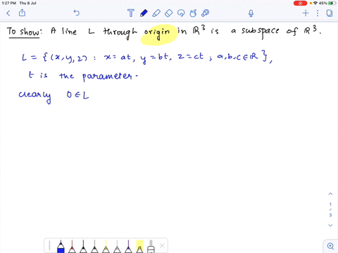Viewport: 338px width, 253px height.
Task: Go to previous page with up chevron
Action: [330, 194]
